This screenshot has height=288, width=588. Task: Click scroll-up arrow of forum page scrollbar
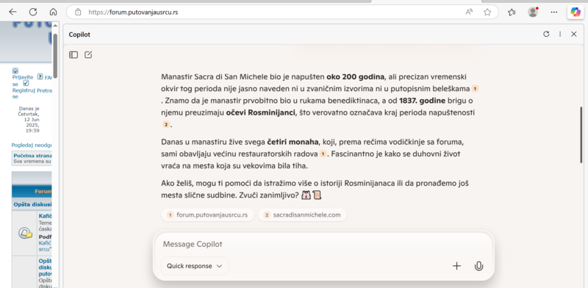coord(55,26)
